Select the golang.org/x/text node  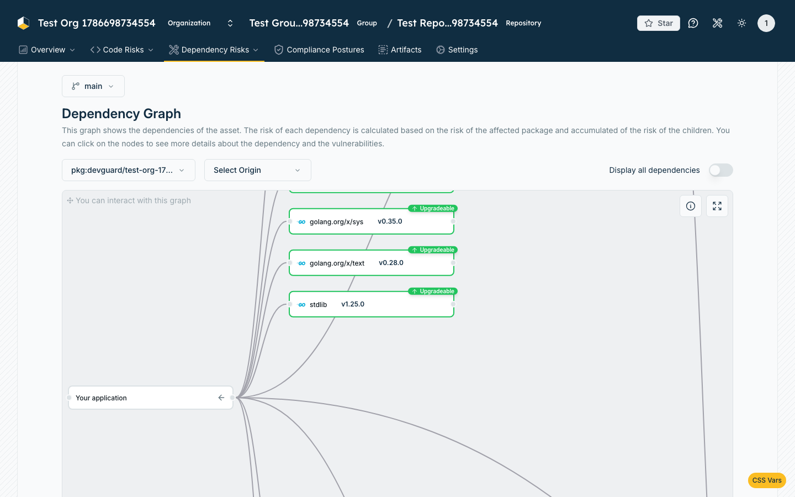(372, 263)
